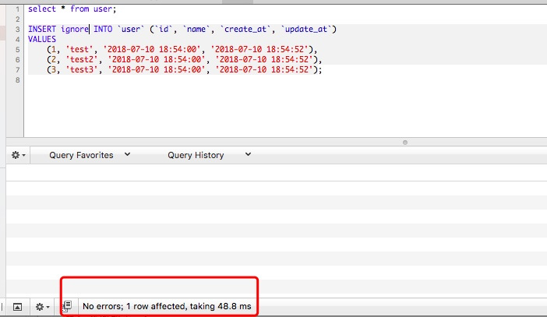547x317 pixels.
Task: Open the query editor gear actions menu
Action: pos(18,155)
